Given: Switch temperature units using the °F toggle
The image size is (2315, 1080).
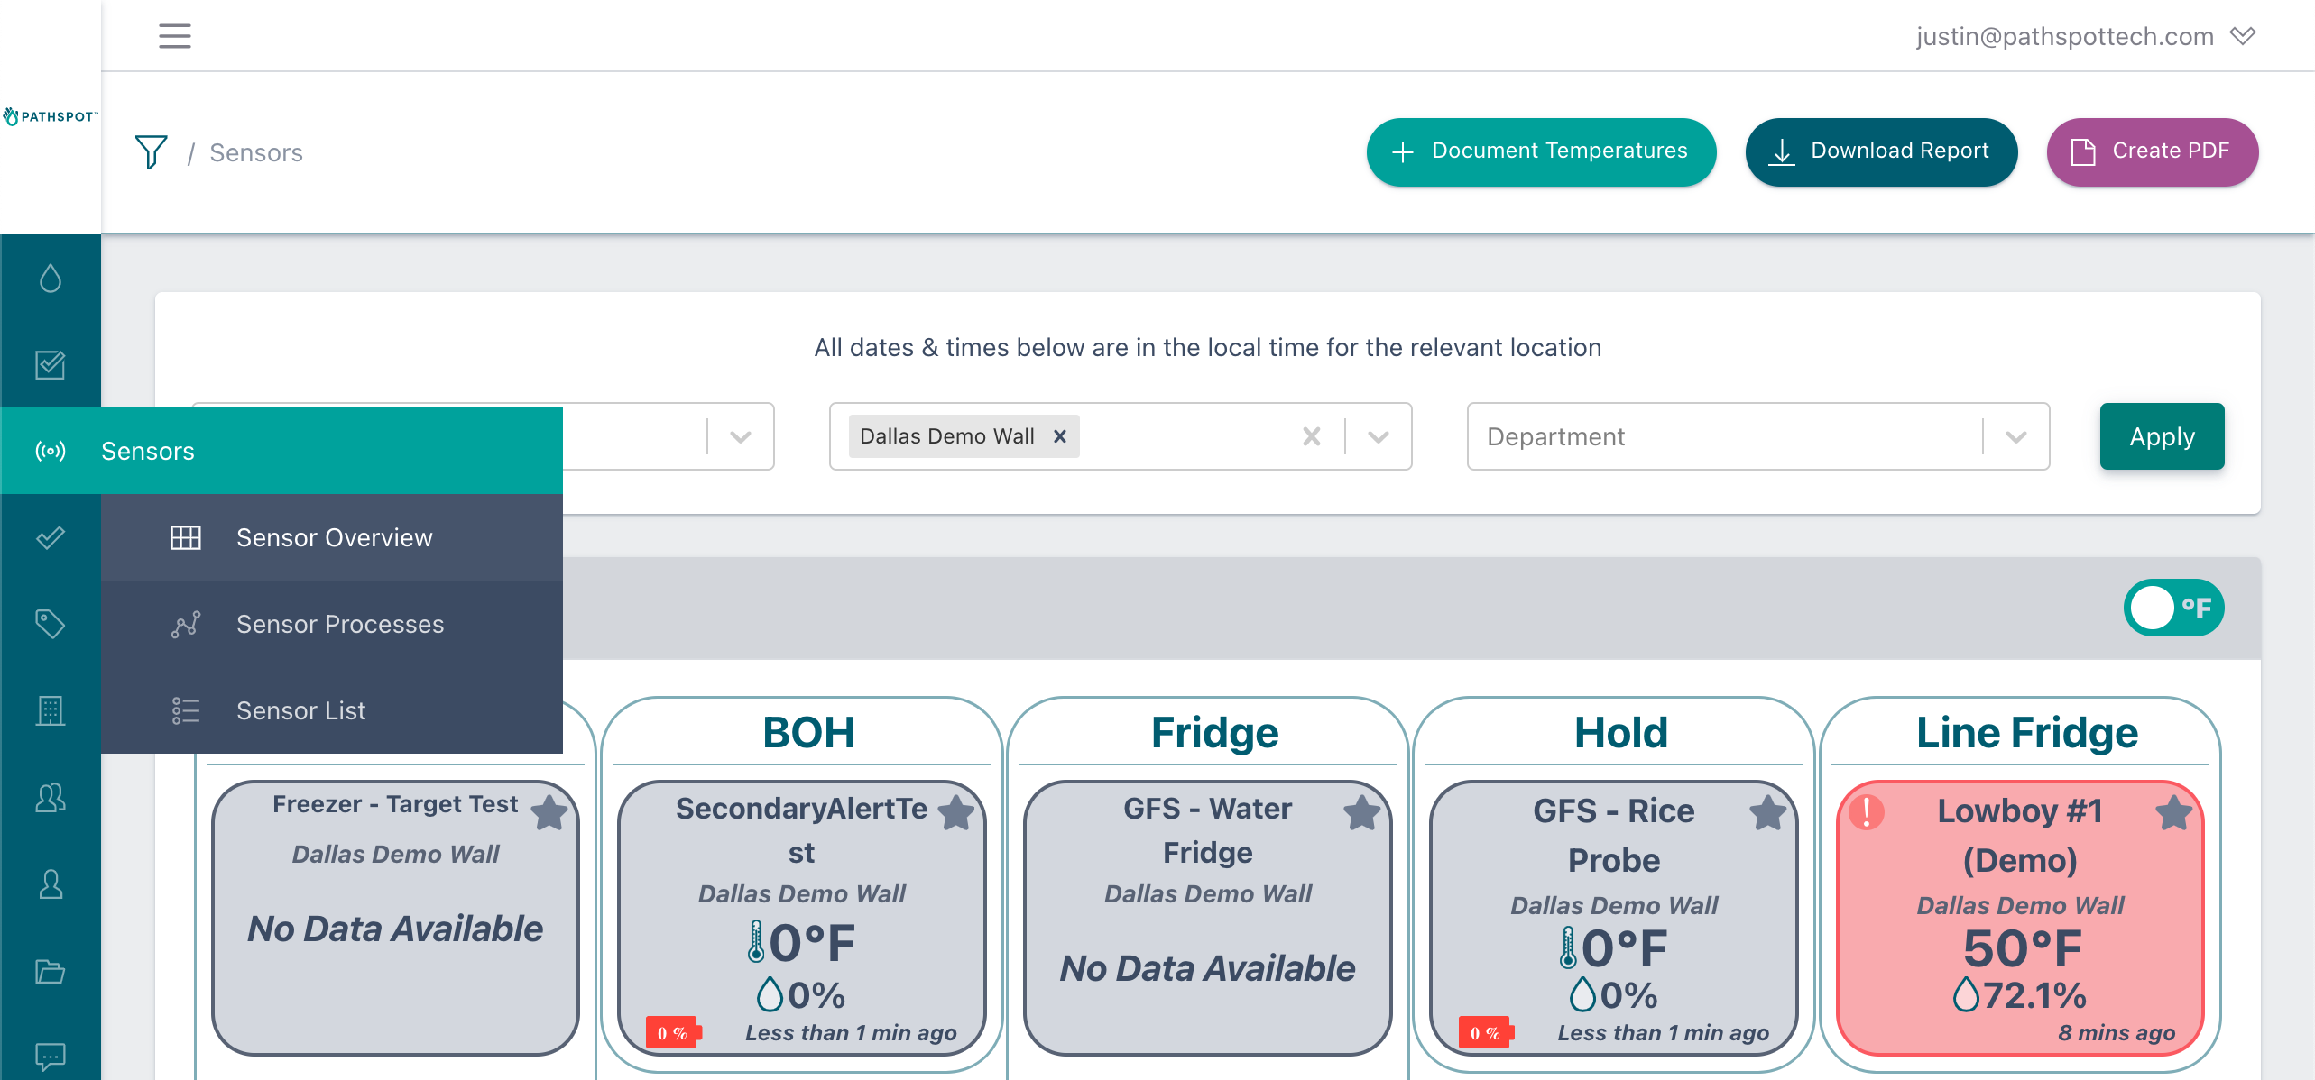Looking at the screenshot, I should (2173, 608).
